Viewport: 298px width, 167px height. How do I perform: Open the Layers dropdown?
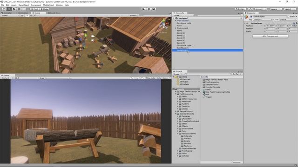[276, 9]
